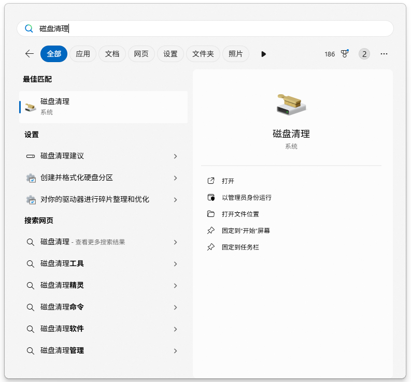Choose 打开 to launch Disk Cleanup
The height and width of the screenshot is (382, 411).
[x=228, y=181]
